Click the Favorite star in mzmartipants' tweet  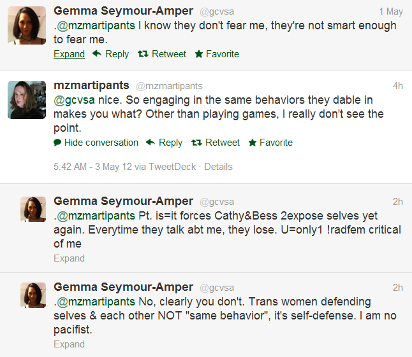(253, 143)
